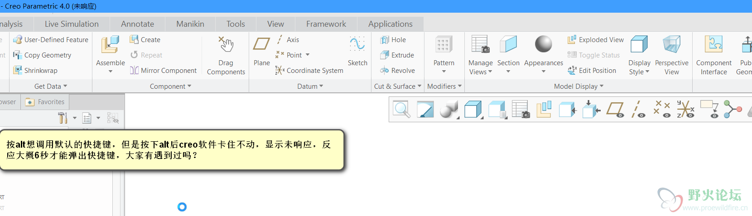Click the Appearances sphere icon
Image resolution: width=752 pixels, height=216 pixels.
click(543, 44)
